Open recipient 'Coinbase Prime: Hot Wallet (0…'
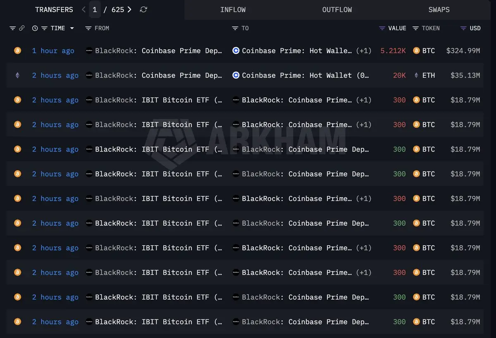 [x=305, y=76]
